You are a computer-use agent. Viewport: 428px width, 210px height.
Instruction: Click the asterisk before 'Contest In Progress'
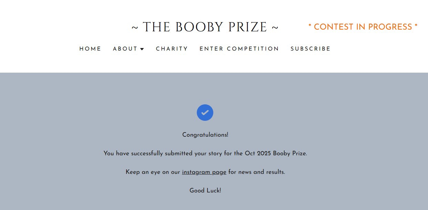click(x=310, y=26)
